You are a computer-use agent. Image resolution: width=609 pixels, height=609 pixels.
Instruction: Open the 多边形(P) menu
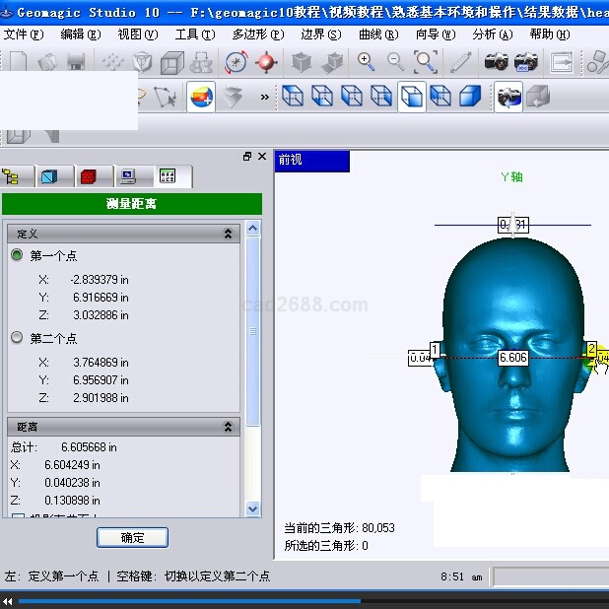[257, 34]
